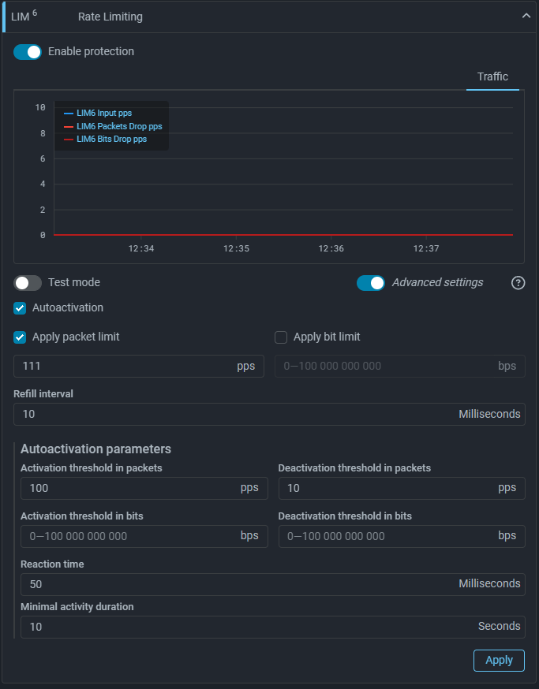The image size is (539, 689).
Task: Uncheck the Autoactivation checkbox
Action: point(21,308)
